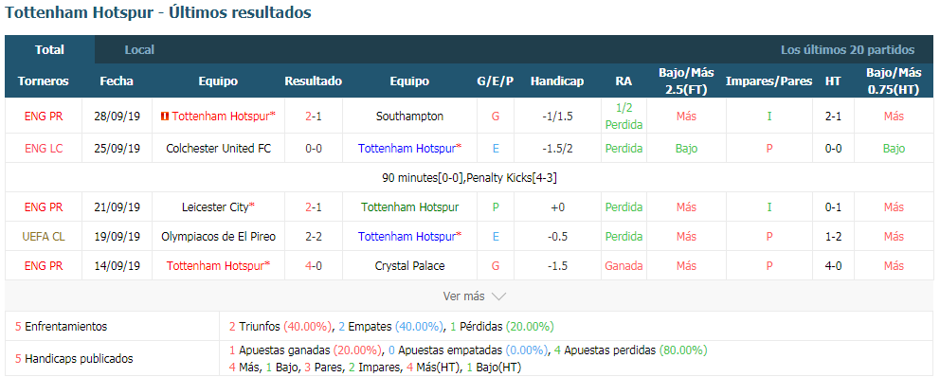Screen dimensions: 940x377
Task: Open Los últimos 20 partidos selector
Action: coord(847,50)
